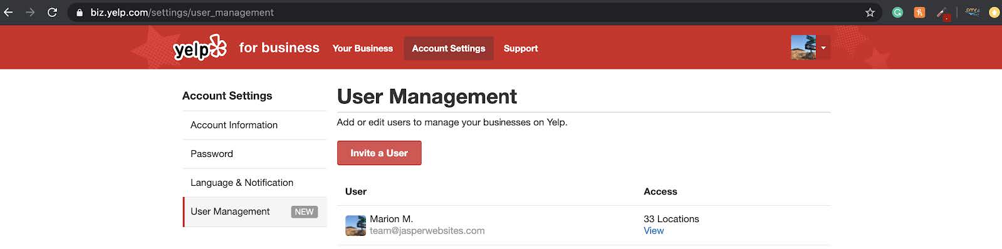Click the User column header
The image size is (1002, 249).
click(x=356, y=191)
